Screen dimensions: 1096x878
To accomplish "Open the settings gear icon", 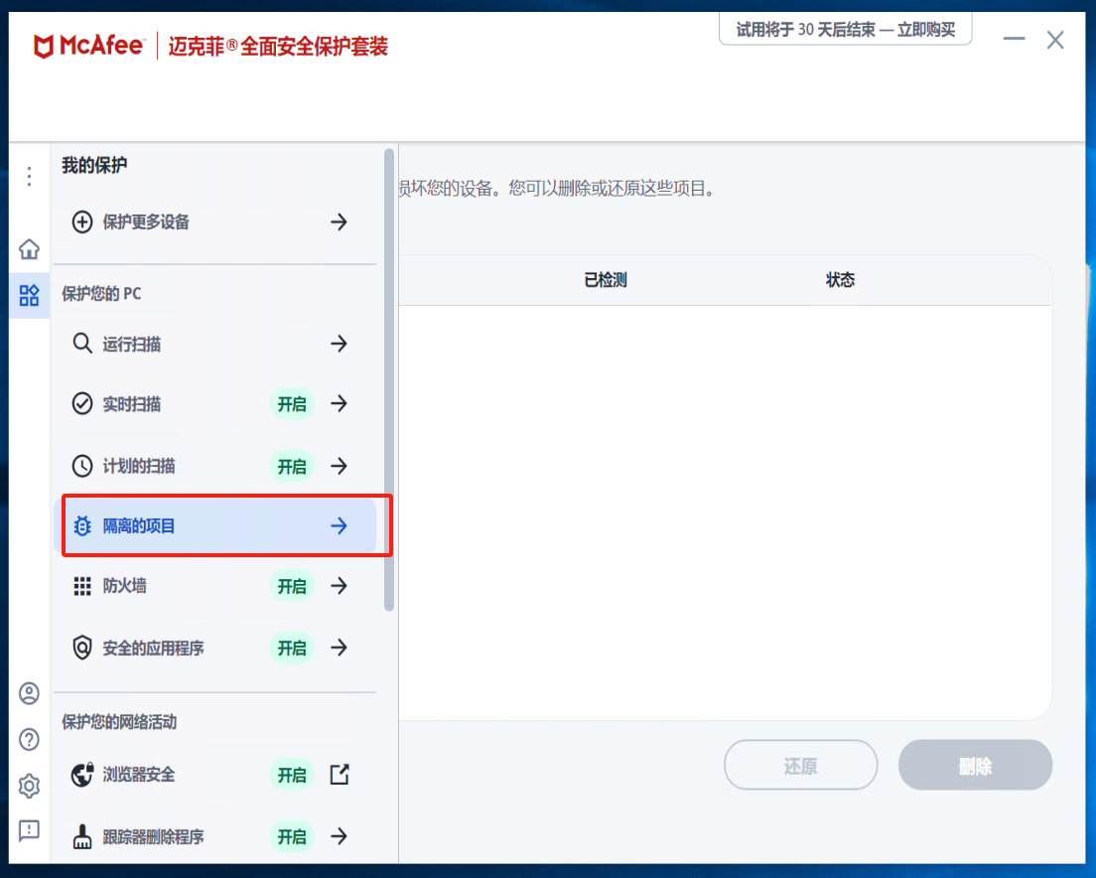I will (29, 786).
